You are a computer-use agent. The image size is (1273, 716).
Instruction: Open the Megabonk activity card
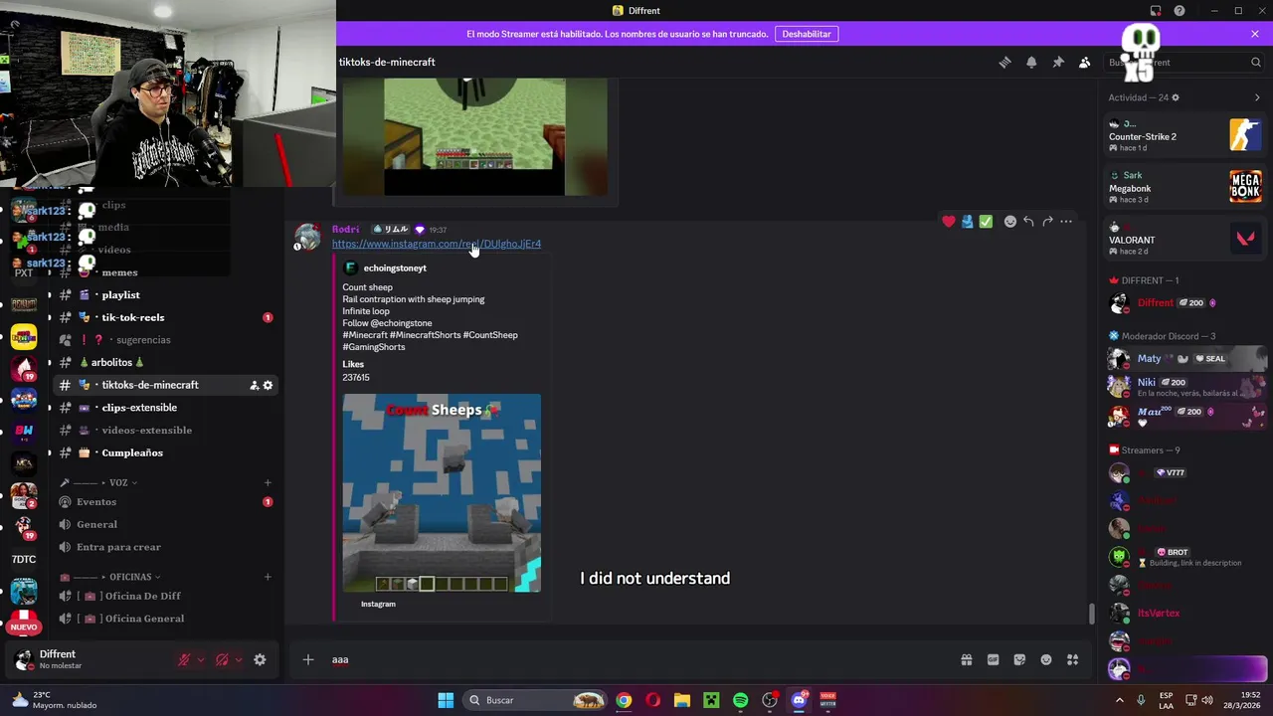1185,187
